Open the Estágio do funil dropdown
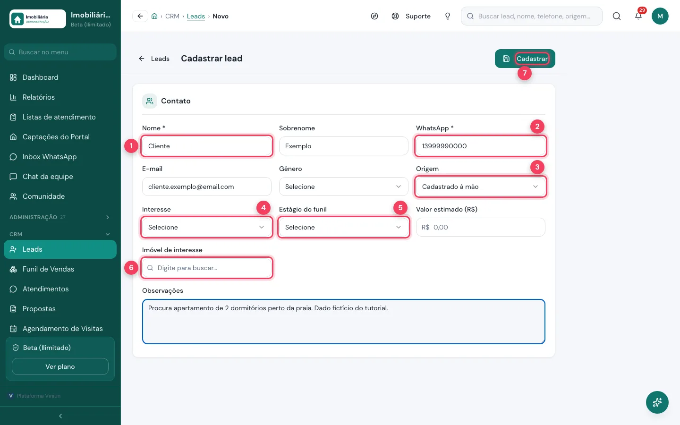This screenshot has height=425, width=680. click(x=344, y=227)
